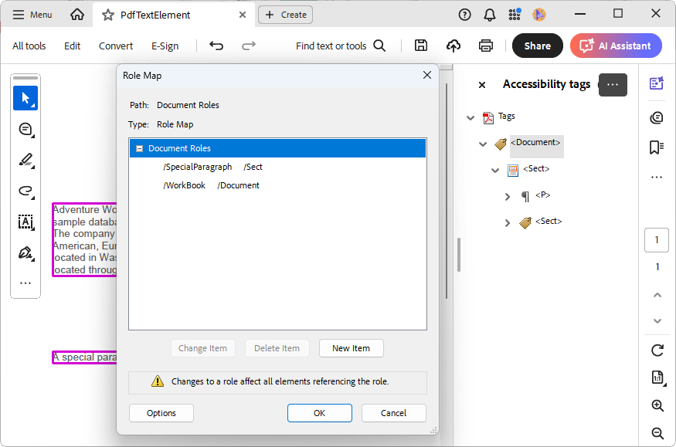676x447 pixels.
Task: Upload file to cloud icon
Action: pyautogui.click(x=453, y=46)
